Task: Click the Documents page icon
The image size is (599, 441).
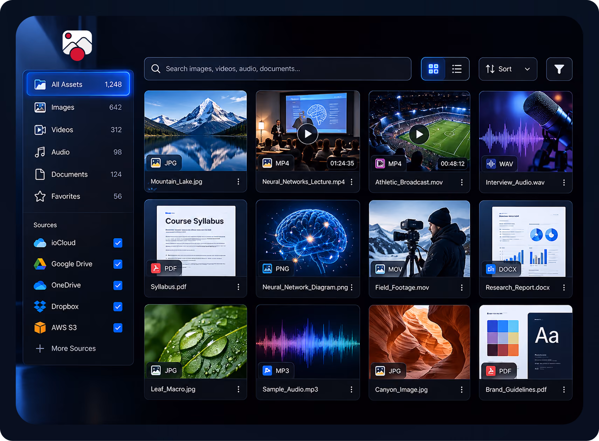Action: tap(40, 174)
